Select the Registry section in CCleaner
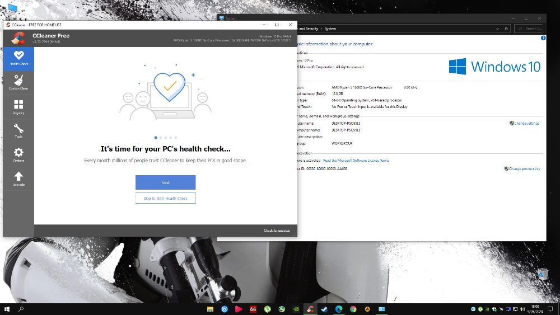The width and height of the screenshot is (560, 315). pyautogui.click(x=18, y=107)
